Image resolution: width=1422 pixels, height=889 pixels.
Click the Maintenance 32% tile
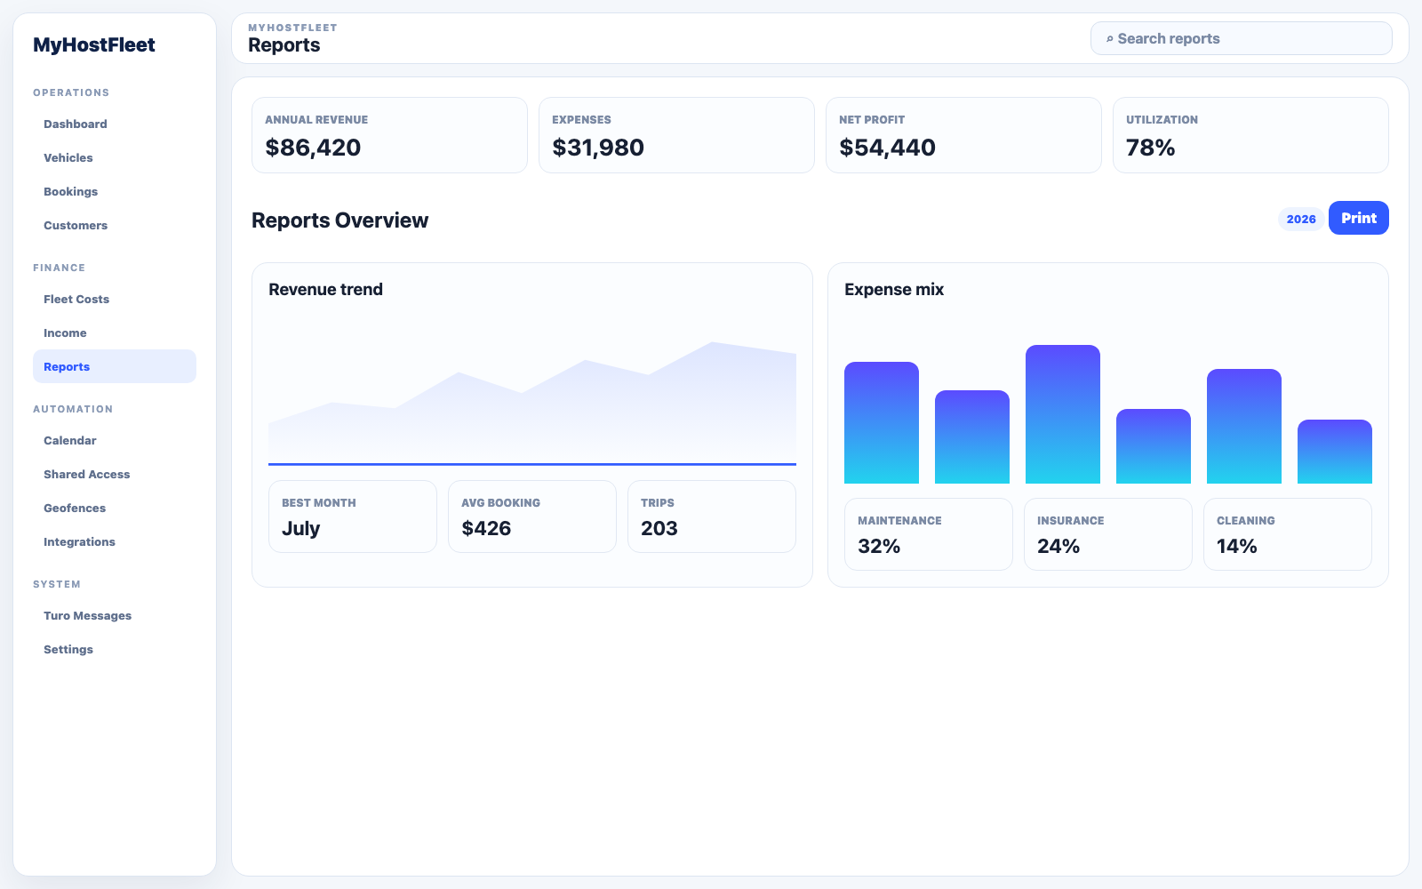929,534
